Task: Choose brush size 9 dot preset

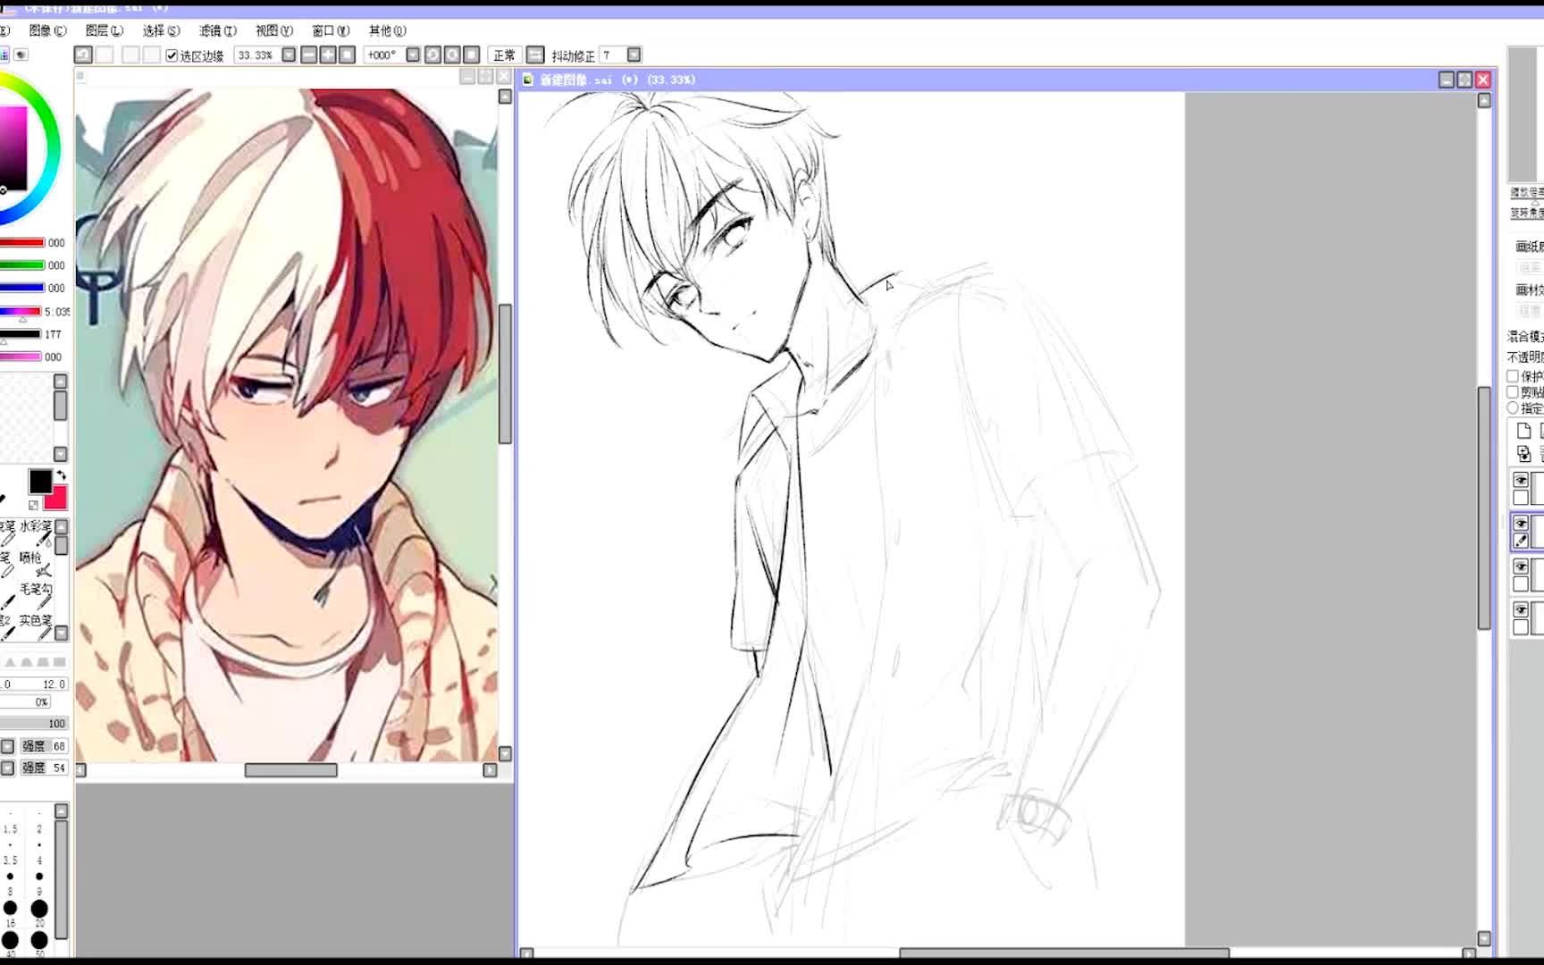Action: (39, 877)
